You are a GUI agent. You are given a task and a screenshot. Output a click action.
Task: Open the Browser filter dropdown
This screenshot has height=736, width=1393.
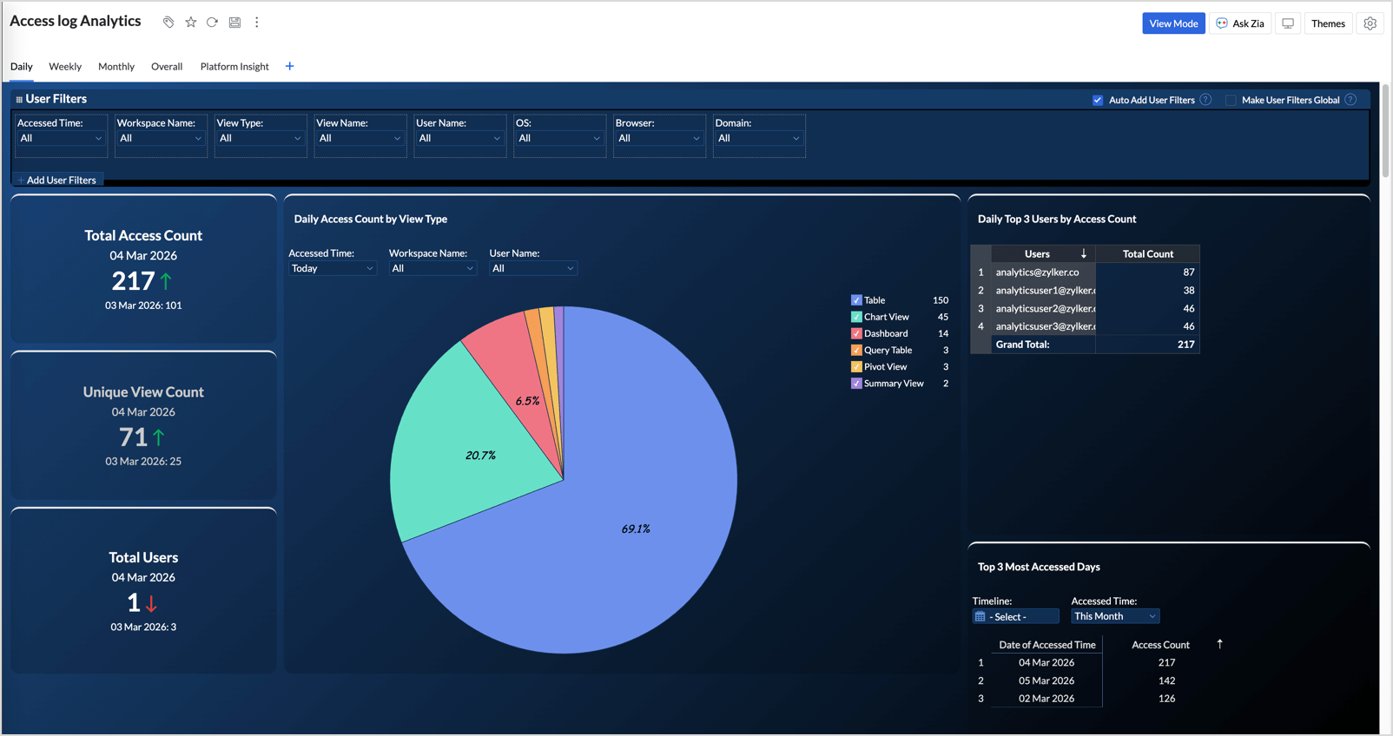tap(658, 138)
